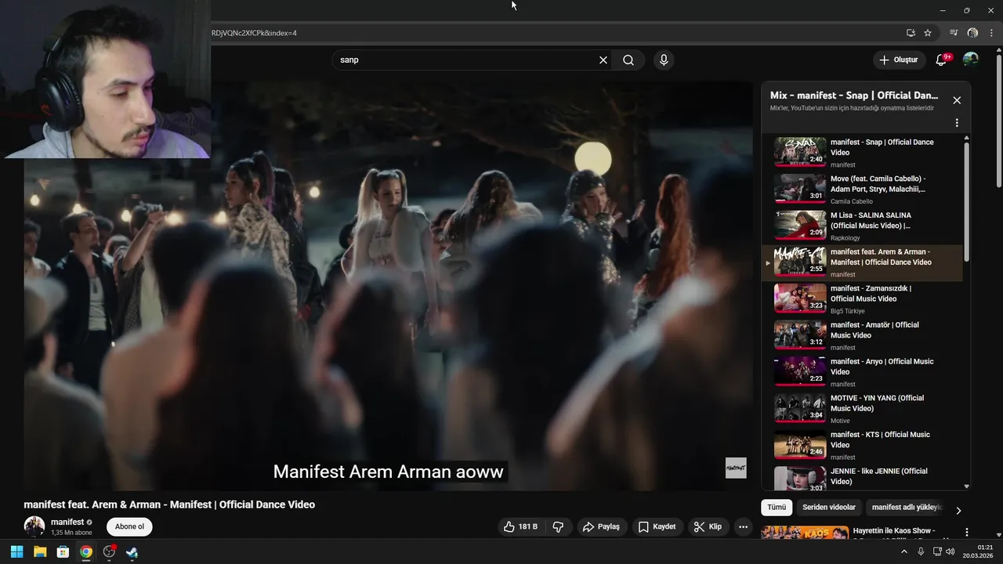1003x564 pixels.
Task: Bookmark this page with the star
Action: tap(928, 33)
